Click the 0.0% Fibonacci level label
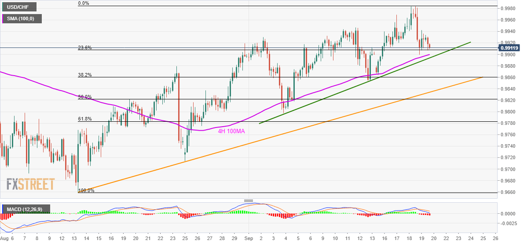This screenshot has width=531, height=244. click(x=84, y=3)
